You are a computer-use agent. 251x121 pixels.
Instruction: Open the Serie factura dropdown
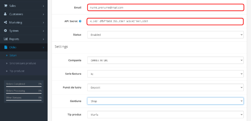click(x=165, y=74)
